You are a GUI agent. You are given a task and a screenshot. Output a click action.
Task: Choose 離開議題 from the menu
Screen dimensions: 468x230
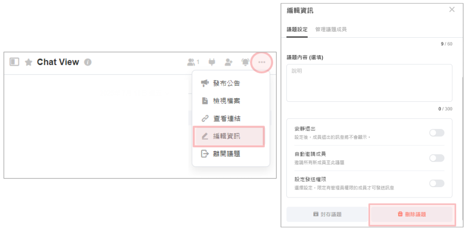point(226,153)
